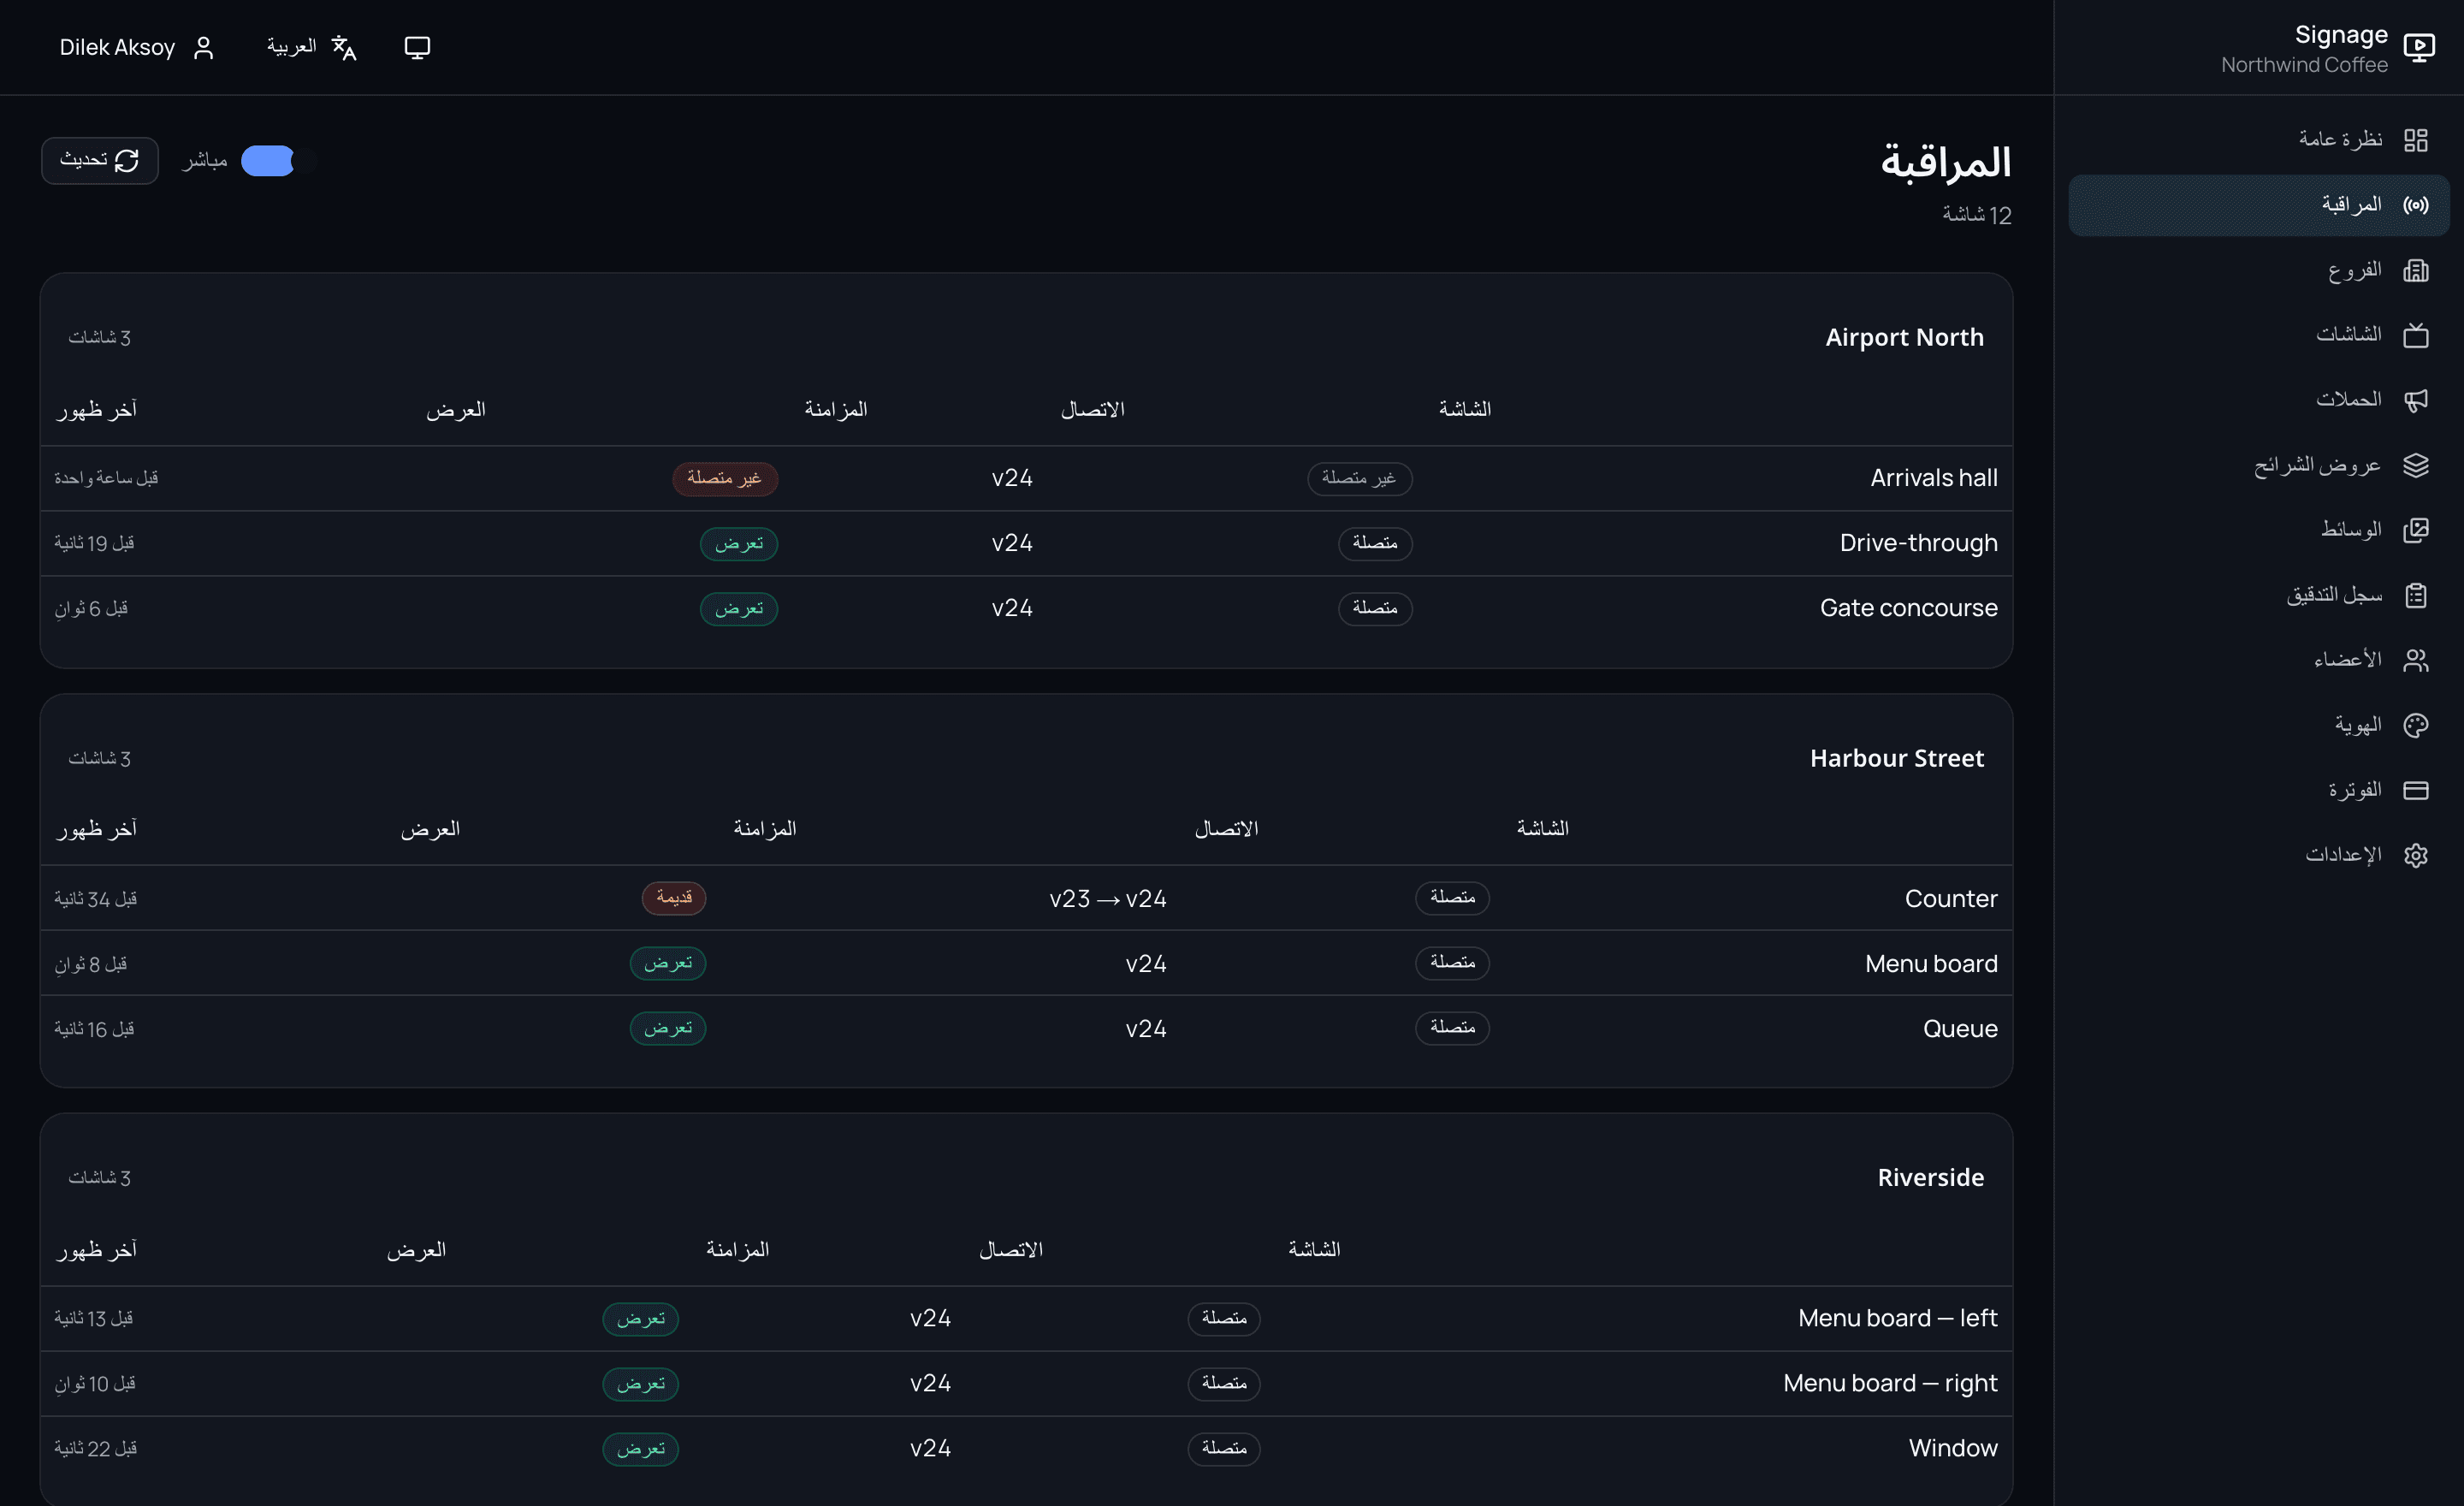Image resolution: width=2464 pixels, height=1506 pixels.
Task: Open the Audit log clipboard icon
Action: coord(2415,595)
